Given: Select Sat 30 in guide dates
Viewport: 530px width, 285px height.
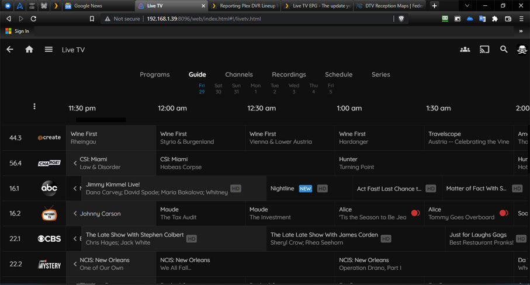Looking at the screenshot, I should click(x=219, y=88).
